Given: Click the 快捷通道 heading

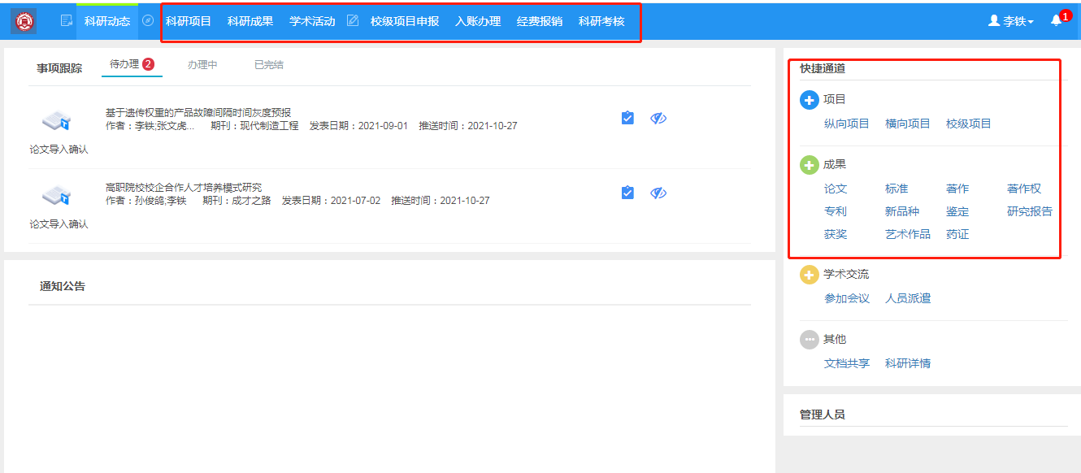Looking at the screenshot, I should click(x=823, y=69).
